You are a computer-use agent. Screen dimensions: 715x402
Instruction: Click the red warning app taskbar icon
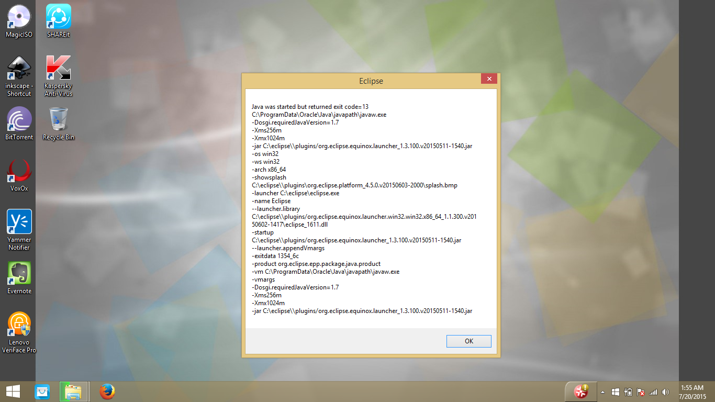(x=580, y=392)
